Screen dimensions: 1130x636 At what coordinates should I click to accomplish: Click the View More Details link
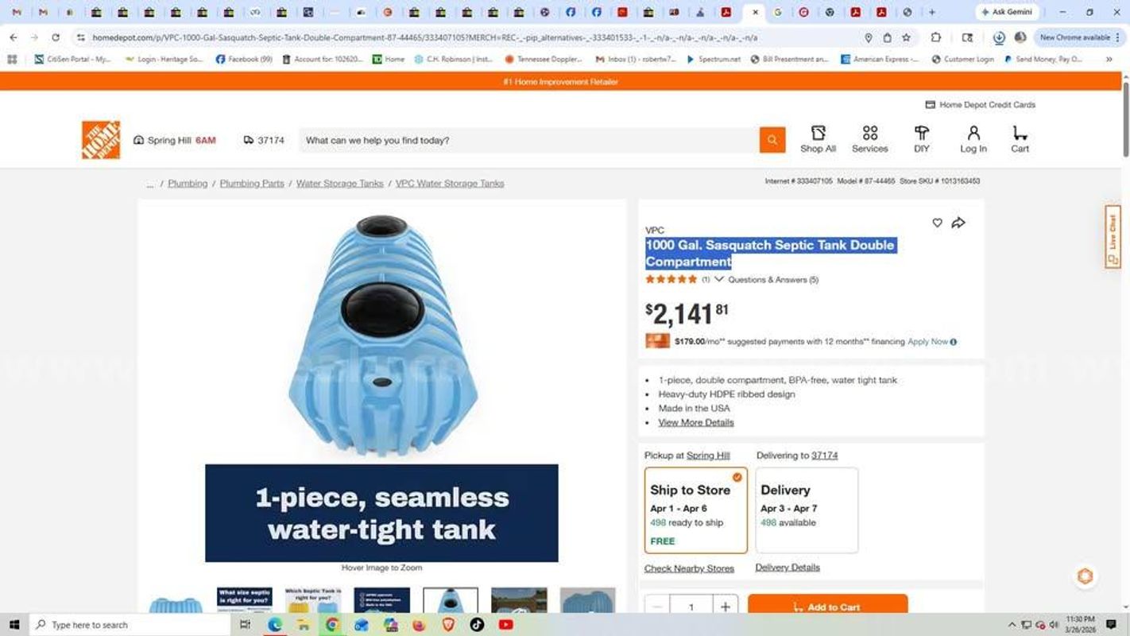point(696,422)
